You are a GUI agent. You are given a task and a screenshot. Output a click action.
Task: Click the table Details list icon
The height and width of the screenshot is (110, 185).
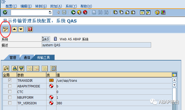[53, 68]
